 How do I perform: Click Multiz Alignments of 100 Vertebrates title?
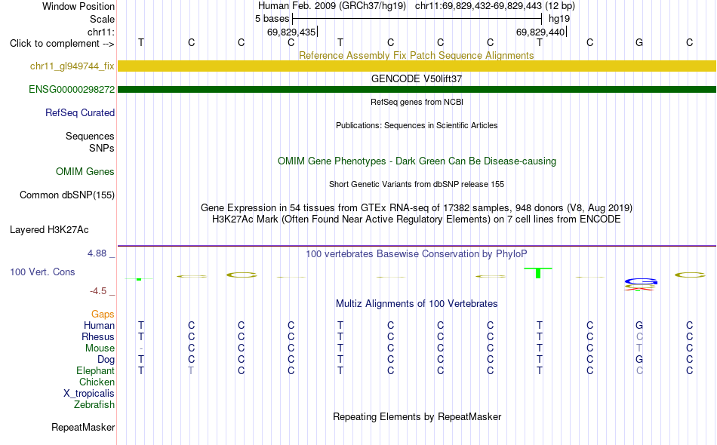(417, 303)
